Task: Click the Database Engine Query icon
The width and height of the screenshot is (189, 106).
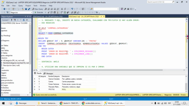Action: pyautogui.click(x=46, y=9)
